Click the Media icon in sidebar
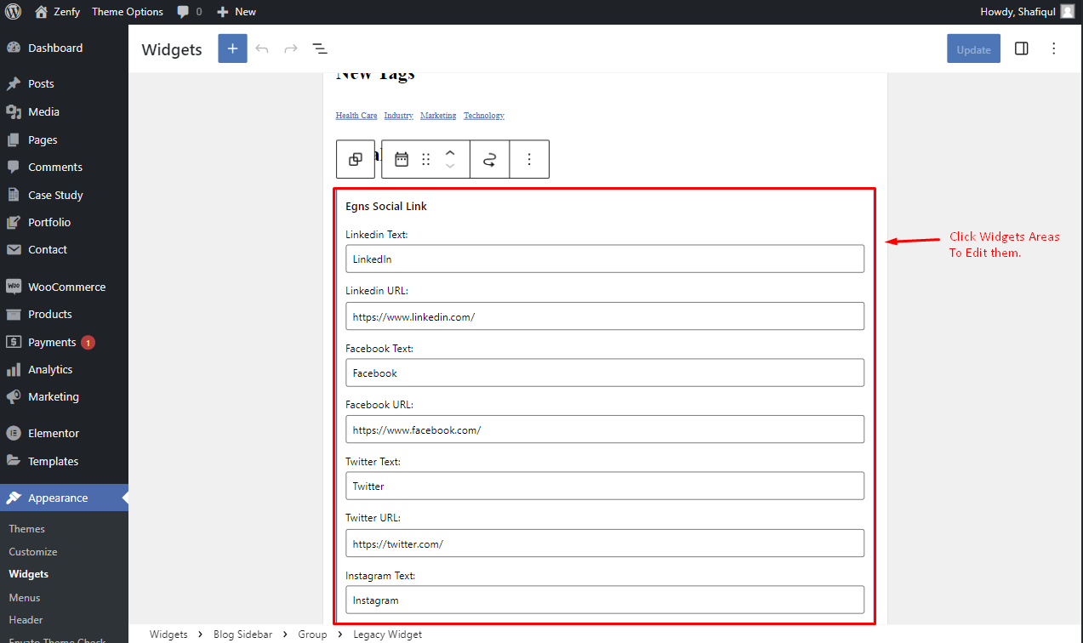 pyautogui.click(x=14, y=111)
